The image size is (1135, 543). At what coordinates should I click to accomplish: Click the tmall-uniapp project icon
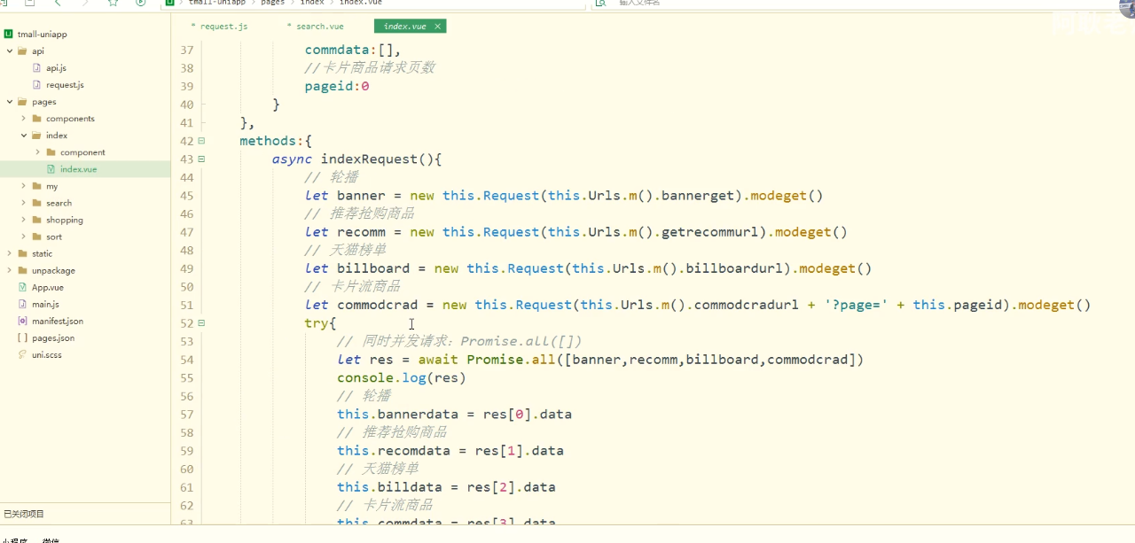coord(8,35)
